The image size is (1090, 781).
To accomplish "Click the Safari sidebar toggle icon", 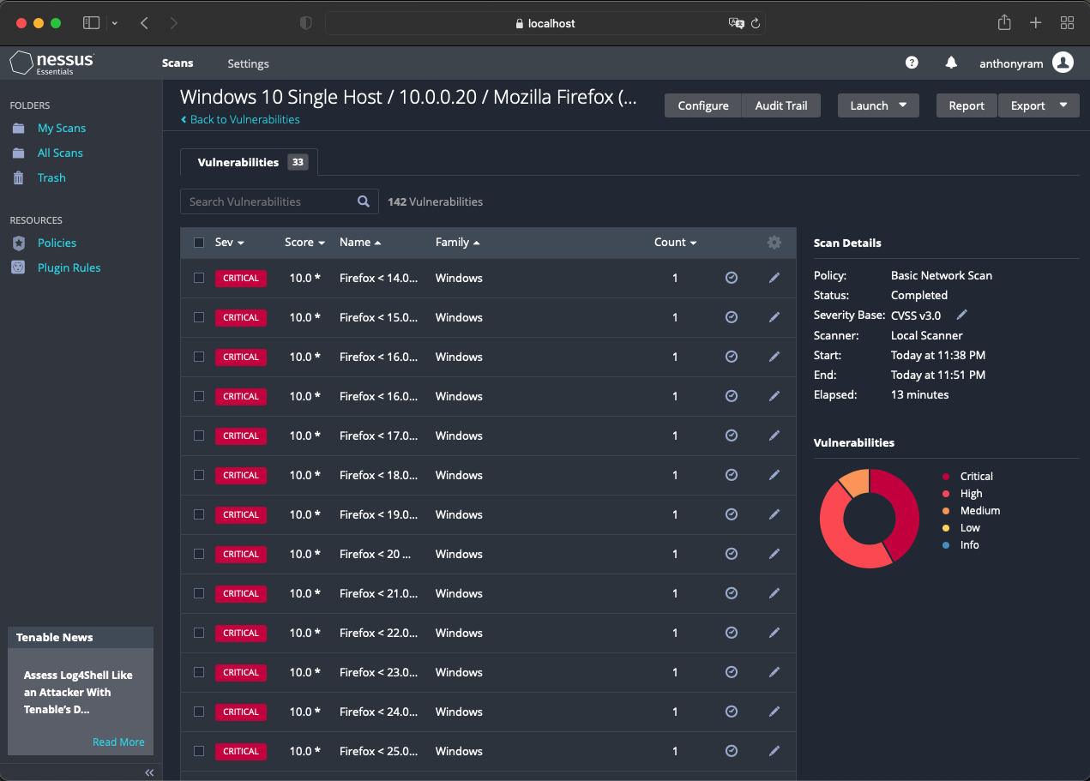I will coord(91,23).
